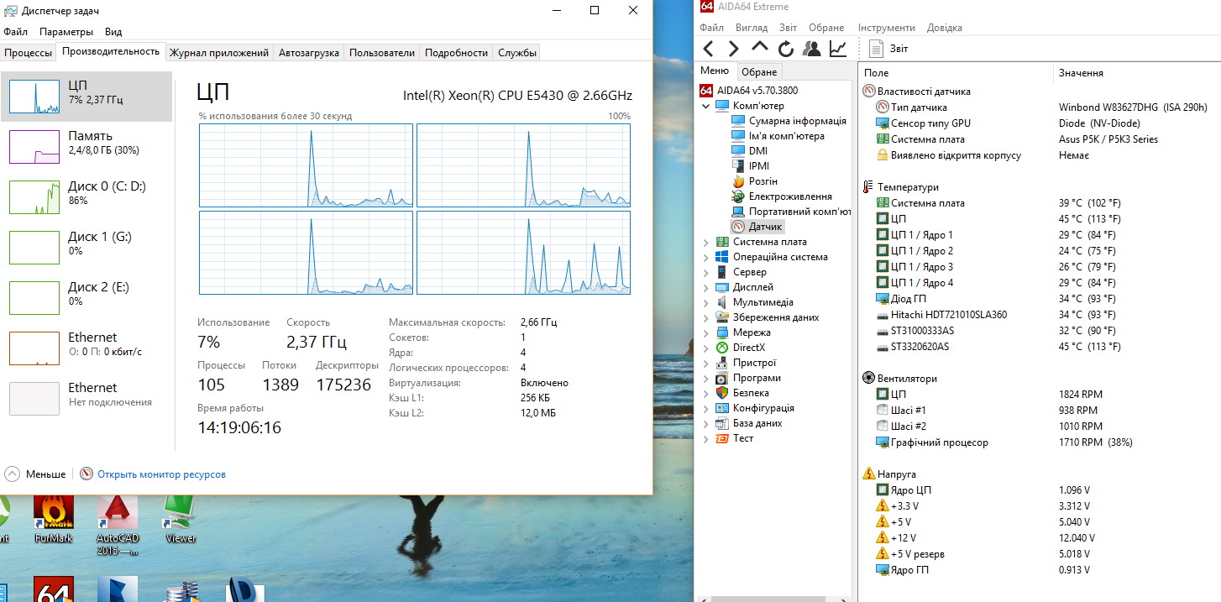Expand the Сервер tree node
This screenshot has width=1221, height=602.
tap(705, 272)
